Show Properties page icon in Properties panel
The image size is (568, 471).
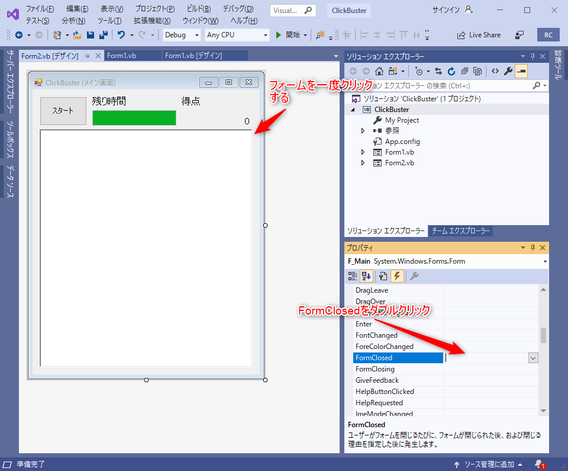click(x=383, y=276)
